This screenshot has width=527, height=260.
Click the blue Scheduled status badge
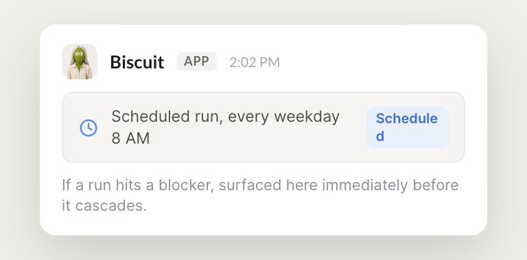click(x=408, y=127)
